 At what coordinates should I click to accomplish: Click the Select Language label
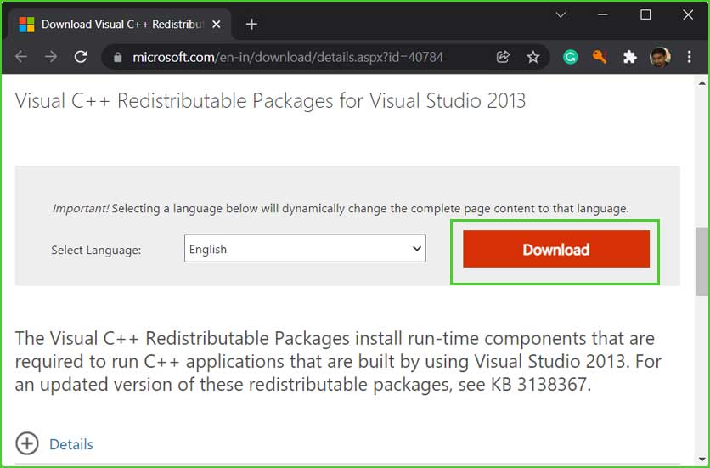pos(96,250)
